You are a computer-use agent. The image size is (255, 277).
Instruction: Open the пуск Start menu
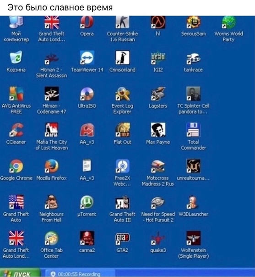pyautogui.click(x=20, y=273)
